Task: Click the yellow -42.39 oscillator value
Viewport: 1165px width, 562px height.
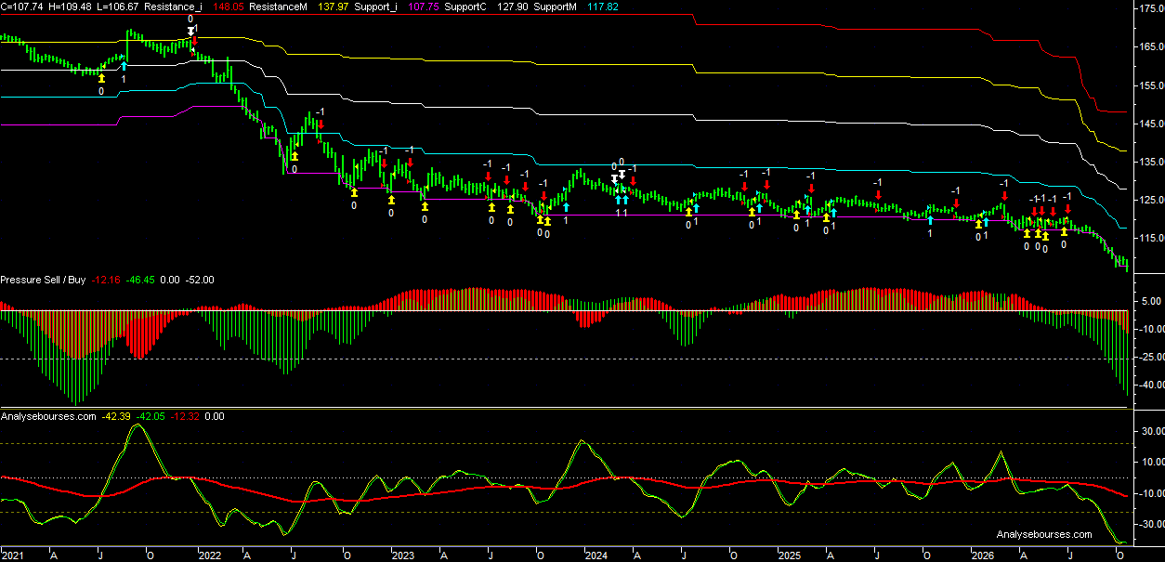Action: [x=116, y=416]
